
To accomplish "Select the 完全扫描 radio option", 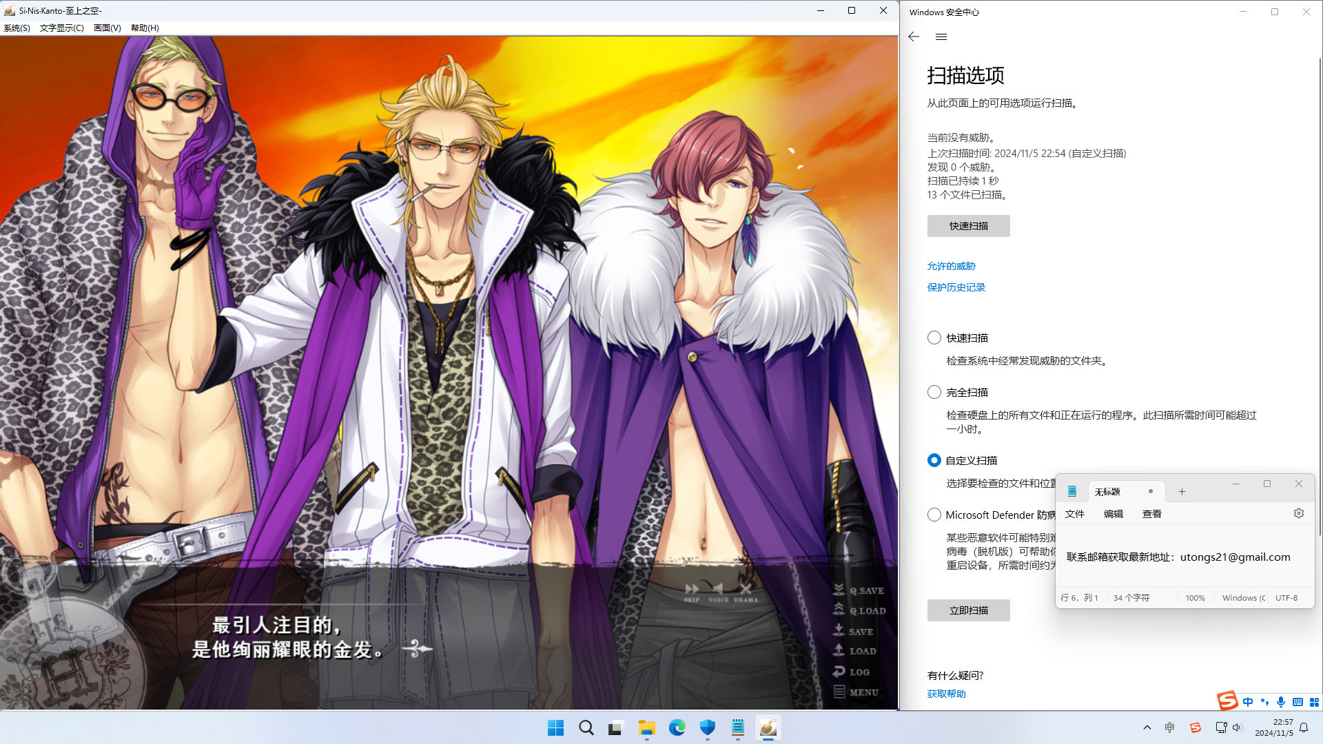I will click(934, 392).
